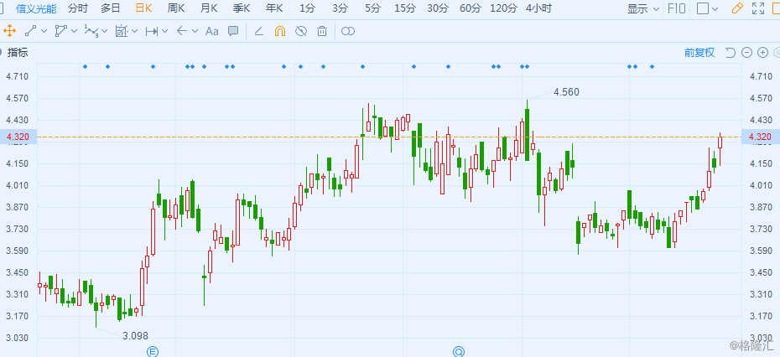Choose the trend line drawing tool
780x357 pixels.
(x=31, y=31)
